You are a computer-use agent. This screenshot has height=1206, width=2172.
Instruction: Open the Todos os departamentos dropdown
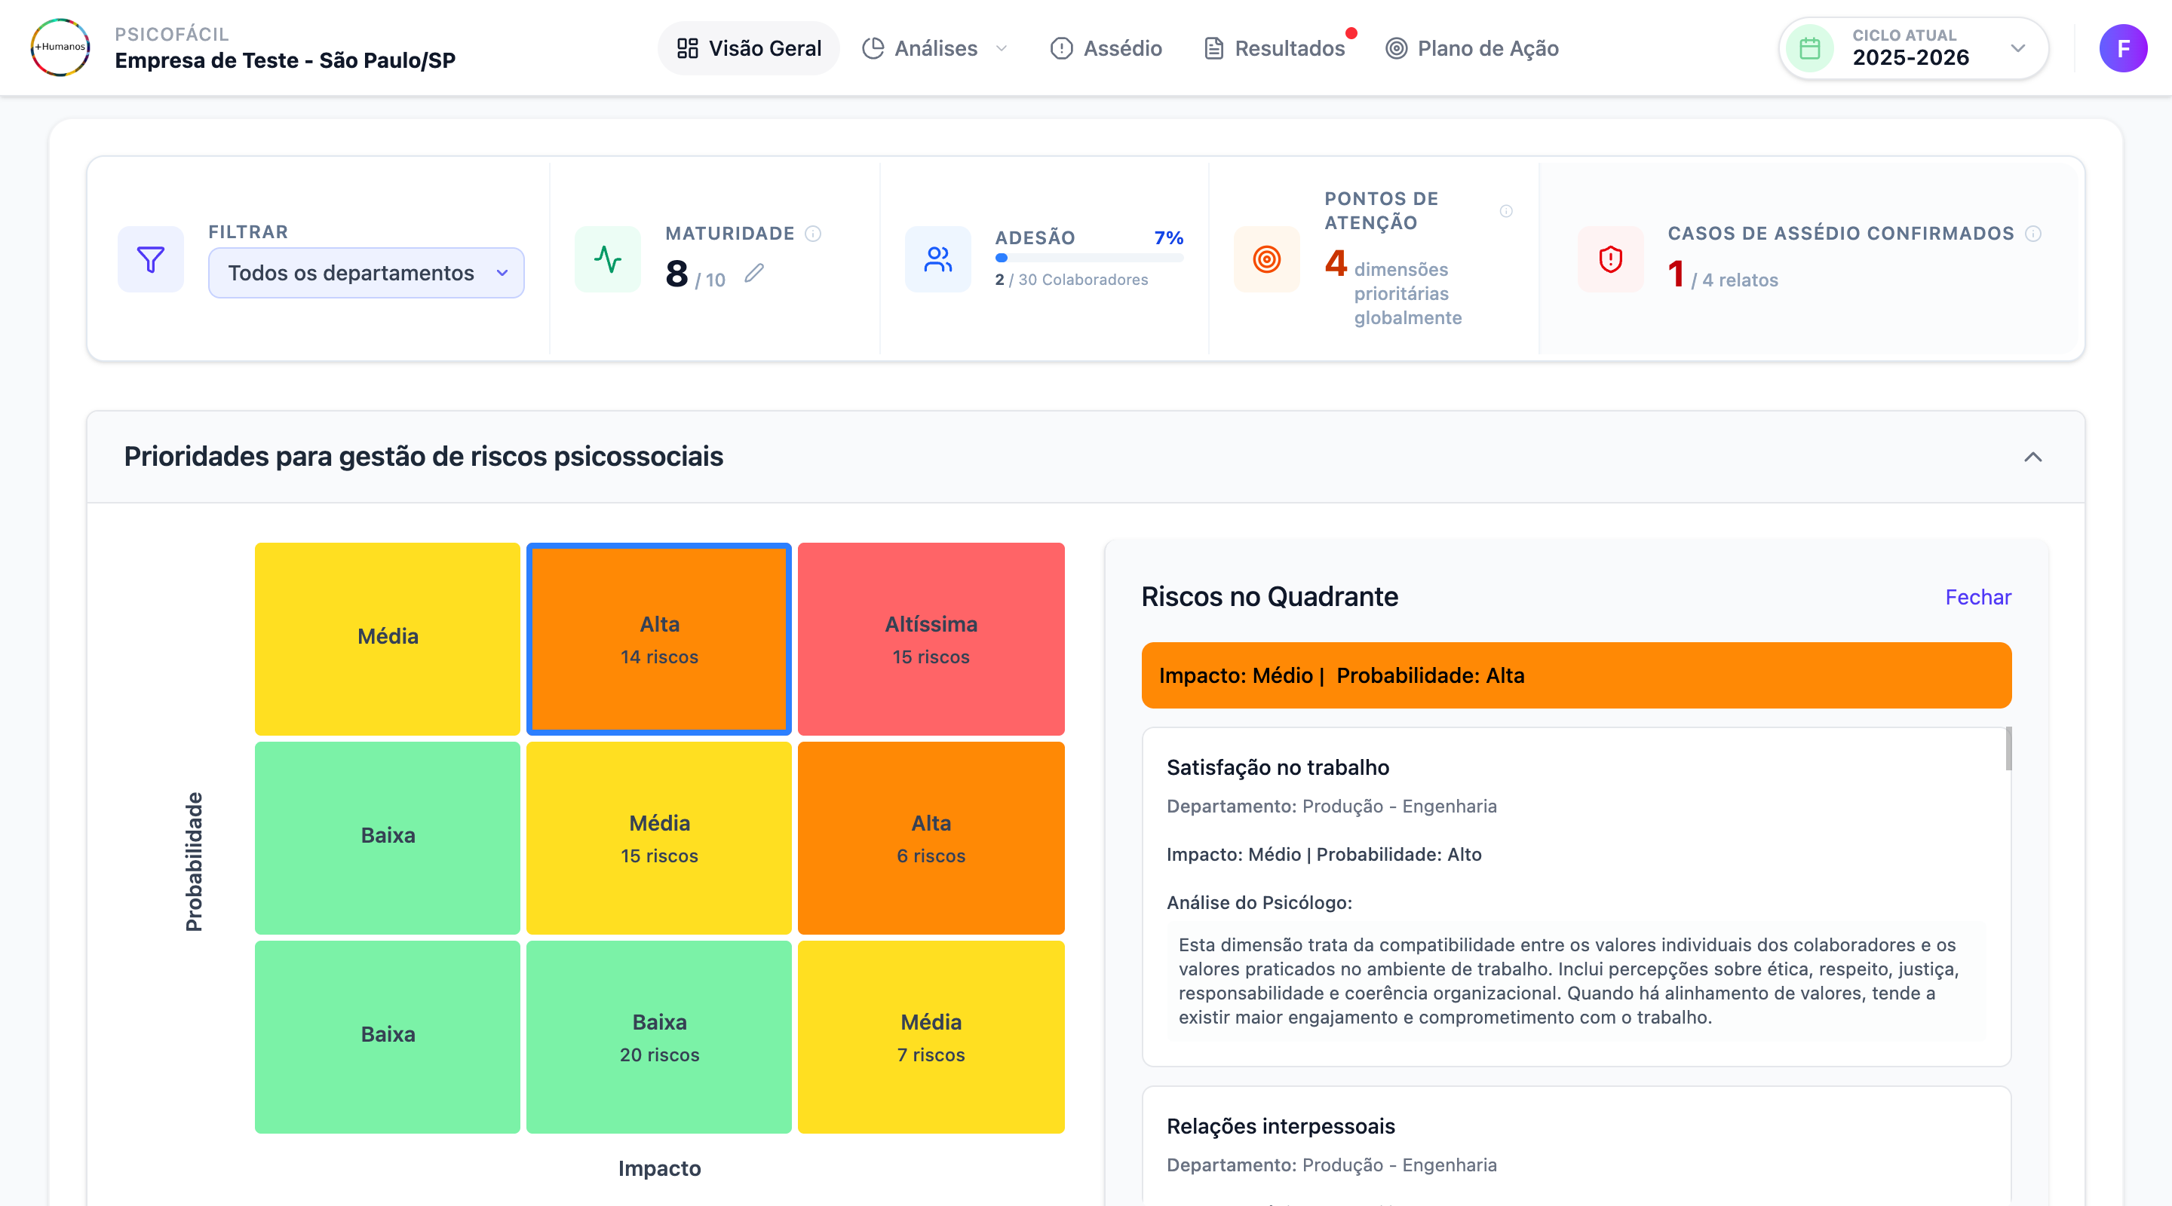366,273
